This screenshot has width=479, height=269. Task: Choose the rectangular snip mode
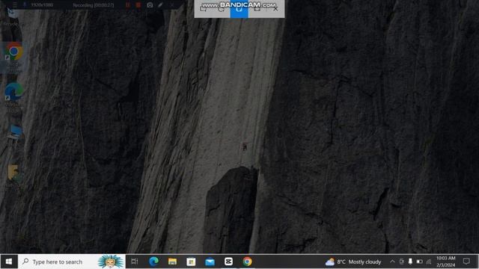[204, 9]
